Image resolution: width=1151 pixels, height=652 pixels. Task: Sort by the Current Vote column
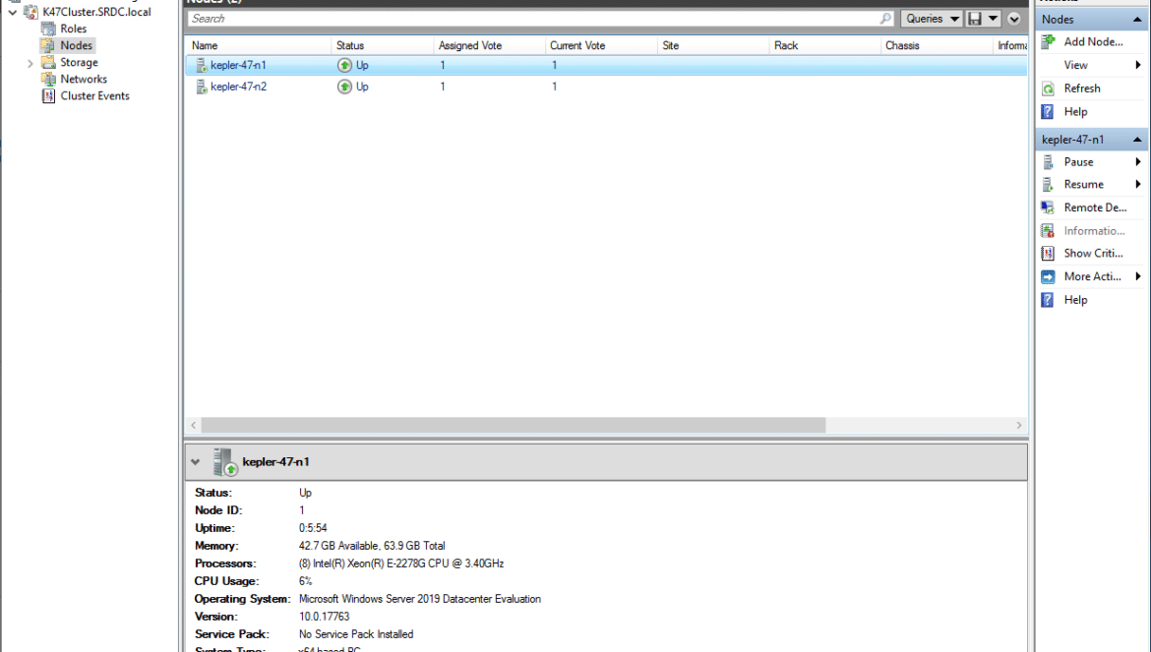tap(600, 45)
